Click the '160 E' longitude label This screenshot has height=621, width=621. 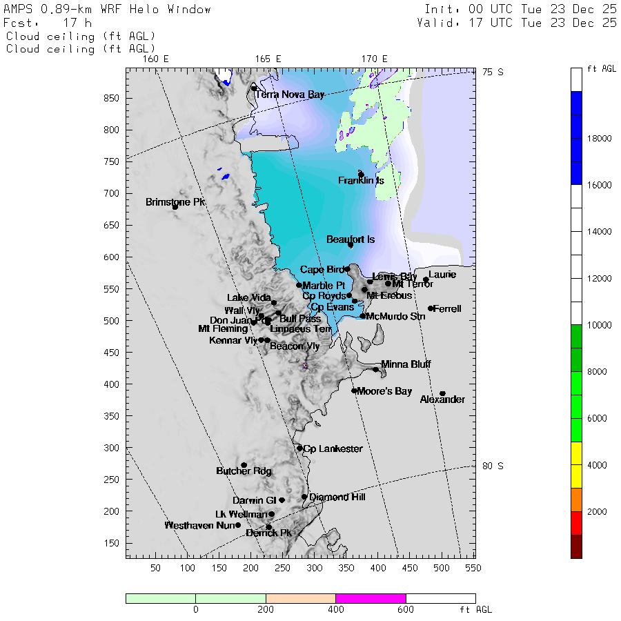point(156,59)
